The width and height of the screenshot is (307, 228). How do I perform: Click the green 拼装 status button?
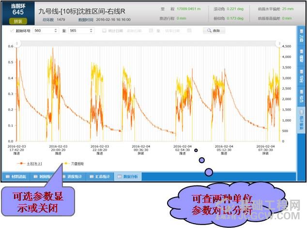18,21
